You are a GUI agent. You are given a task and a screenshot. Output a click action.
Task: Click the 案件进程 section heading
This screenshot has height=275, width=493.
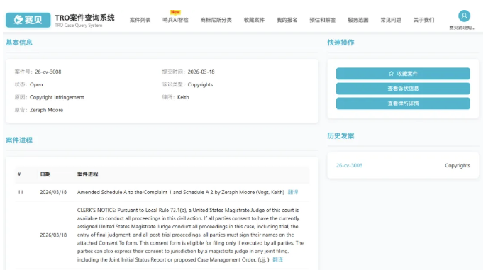tap(19, 140)
